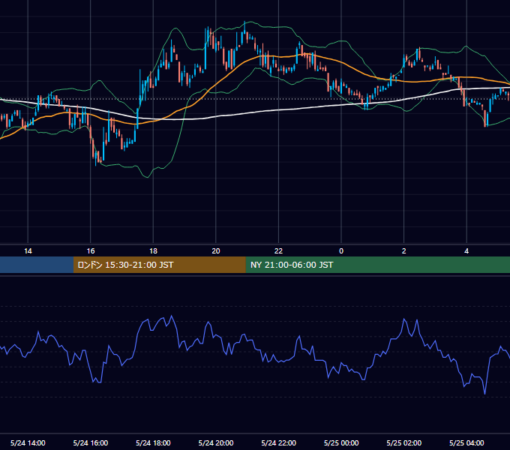This screenshot has width=510, height=450.
Task: Click the 5/24 16:00 date label
Action: click(91, 442)
